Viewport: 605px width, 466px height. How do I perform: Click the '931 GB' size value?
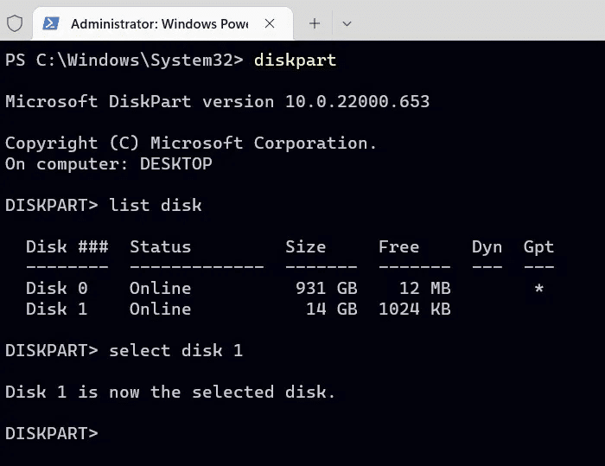(x=327, y=288)
